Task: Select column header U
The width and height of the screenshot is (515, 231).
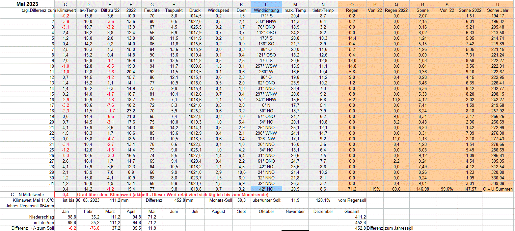Action: [498, 4]
